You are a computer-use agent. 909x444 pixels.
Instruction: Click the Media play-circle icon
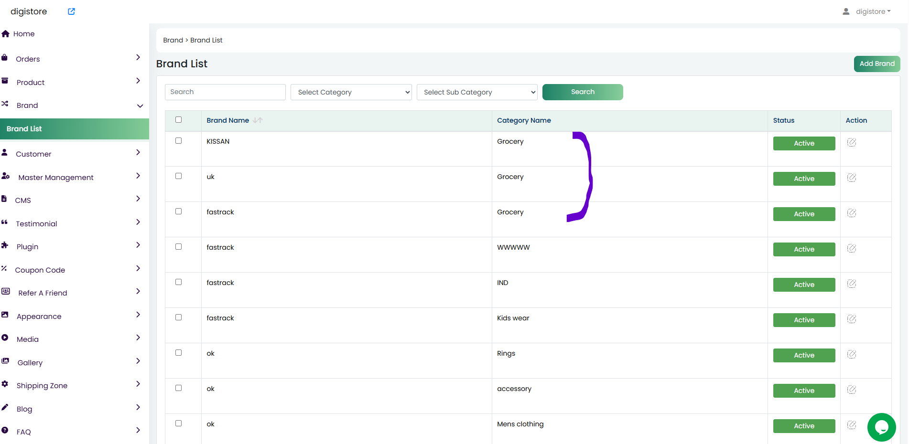click(x=5, y=338)
